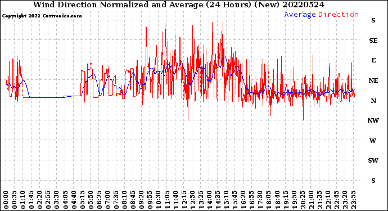This screenshot has height=211, width=388.
Task: Click the 00:35 time axis label
Action: 14,200
